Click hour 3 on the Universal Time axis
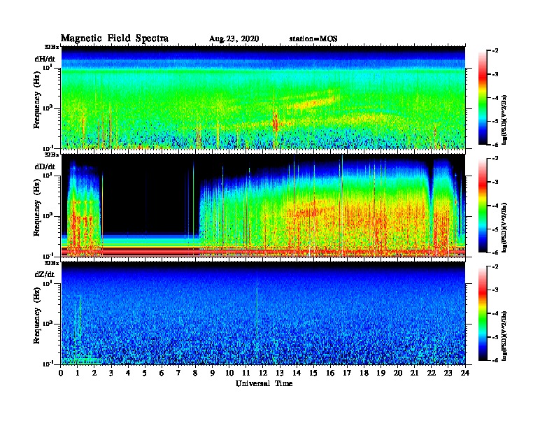 pyautogui.click(x=111, y=373)
